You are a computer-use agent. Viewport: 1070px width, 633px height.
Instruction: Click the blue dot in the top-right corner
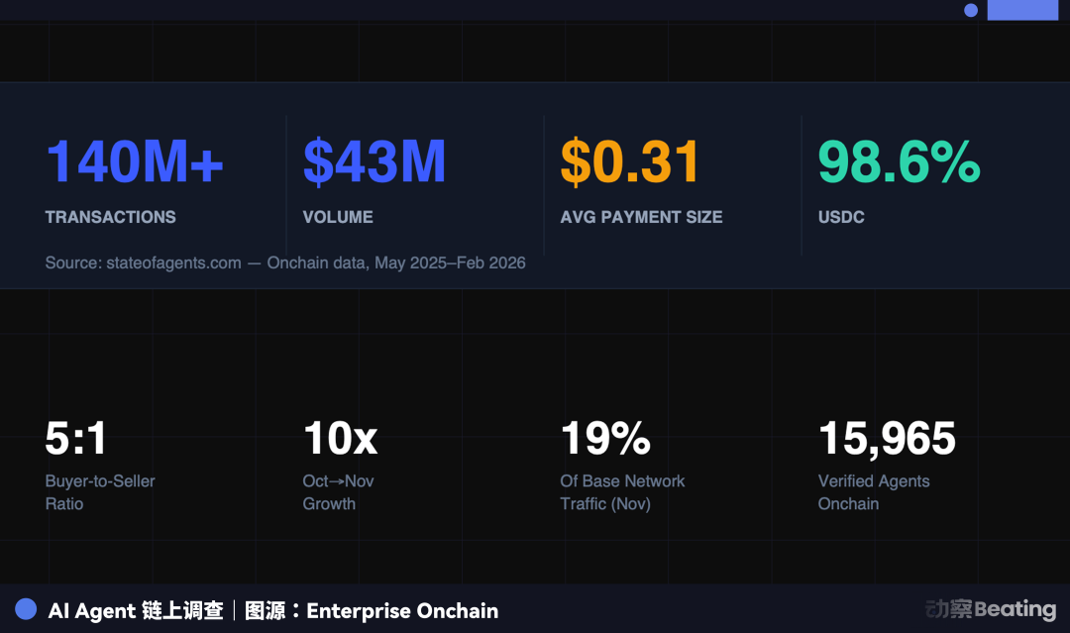971,10
